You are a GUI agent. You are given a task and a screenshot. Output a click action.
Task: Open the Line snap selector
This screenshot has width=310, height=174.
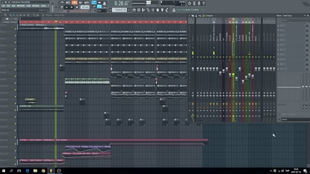click(102, 10)
